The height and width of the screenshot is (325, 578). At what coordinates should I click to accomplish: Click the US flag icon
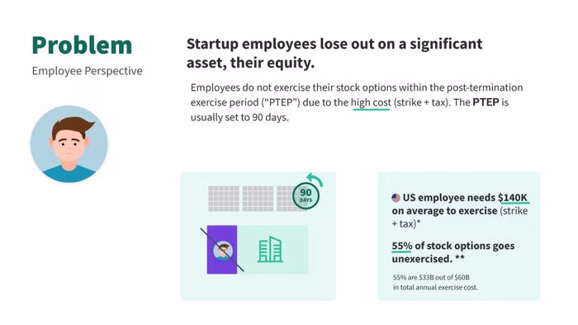coord(396,198)
